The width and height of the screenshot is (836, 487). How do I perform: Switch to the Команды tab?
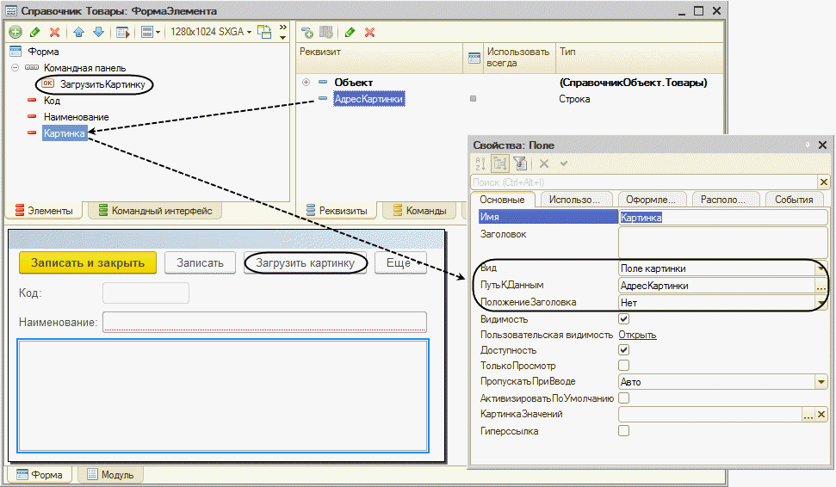(x=419, y=211)
